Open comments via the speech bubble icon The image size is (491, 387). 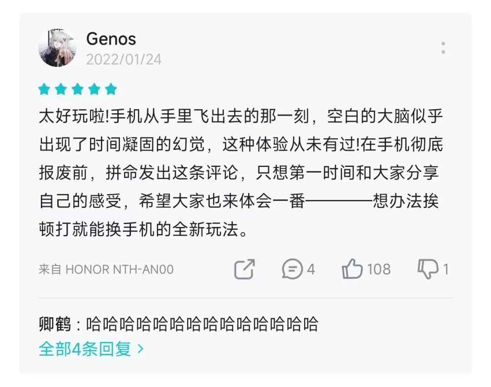click(x=292, y=269)
